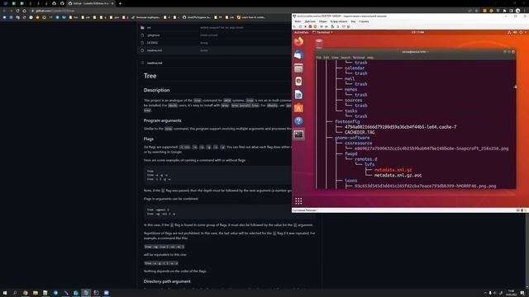Open Rhythmbox in the Ubuntu dock
The height and width of the screenshot is (297, 529).
tap(298, 81)
